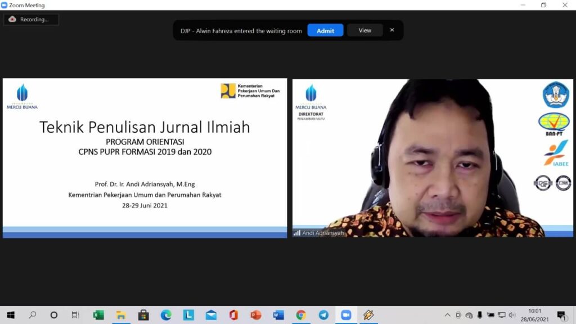This screenshot has height=324, width=576.
Task: Open Cortana circle icon
Action: [54, 315]
